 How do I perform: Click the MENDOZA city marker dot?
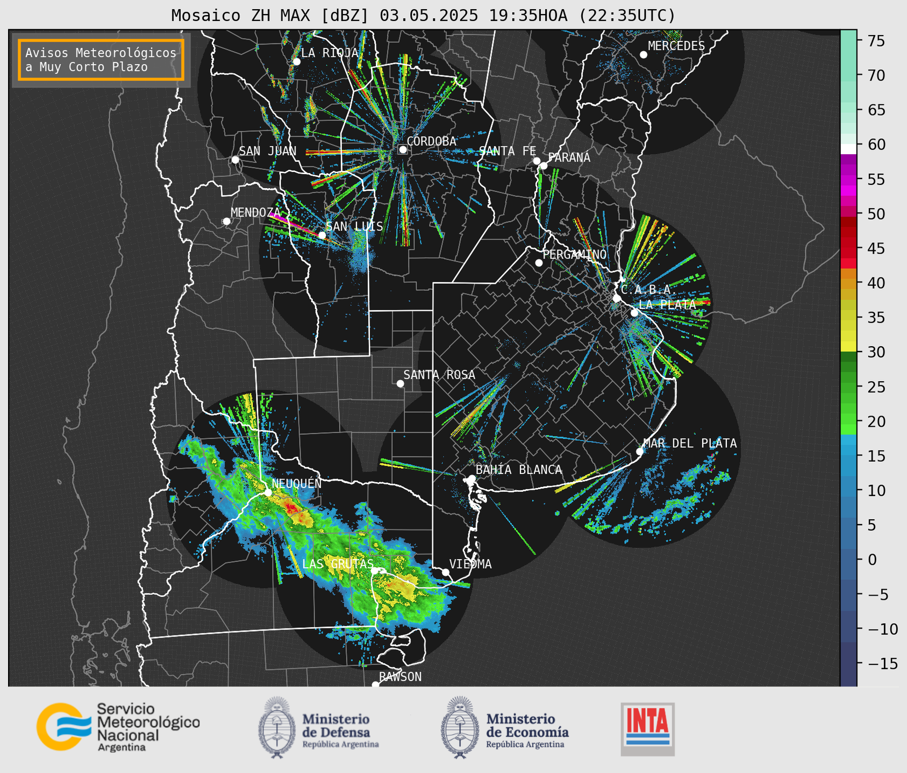click(226, 221)
